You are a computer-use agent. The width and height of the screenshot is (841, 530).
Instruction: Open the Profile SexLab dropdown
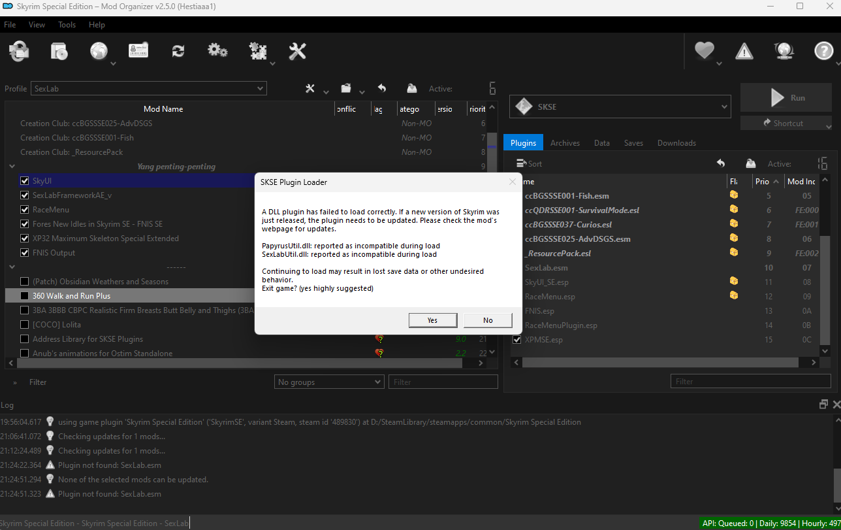pos(149,88)
